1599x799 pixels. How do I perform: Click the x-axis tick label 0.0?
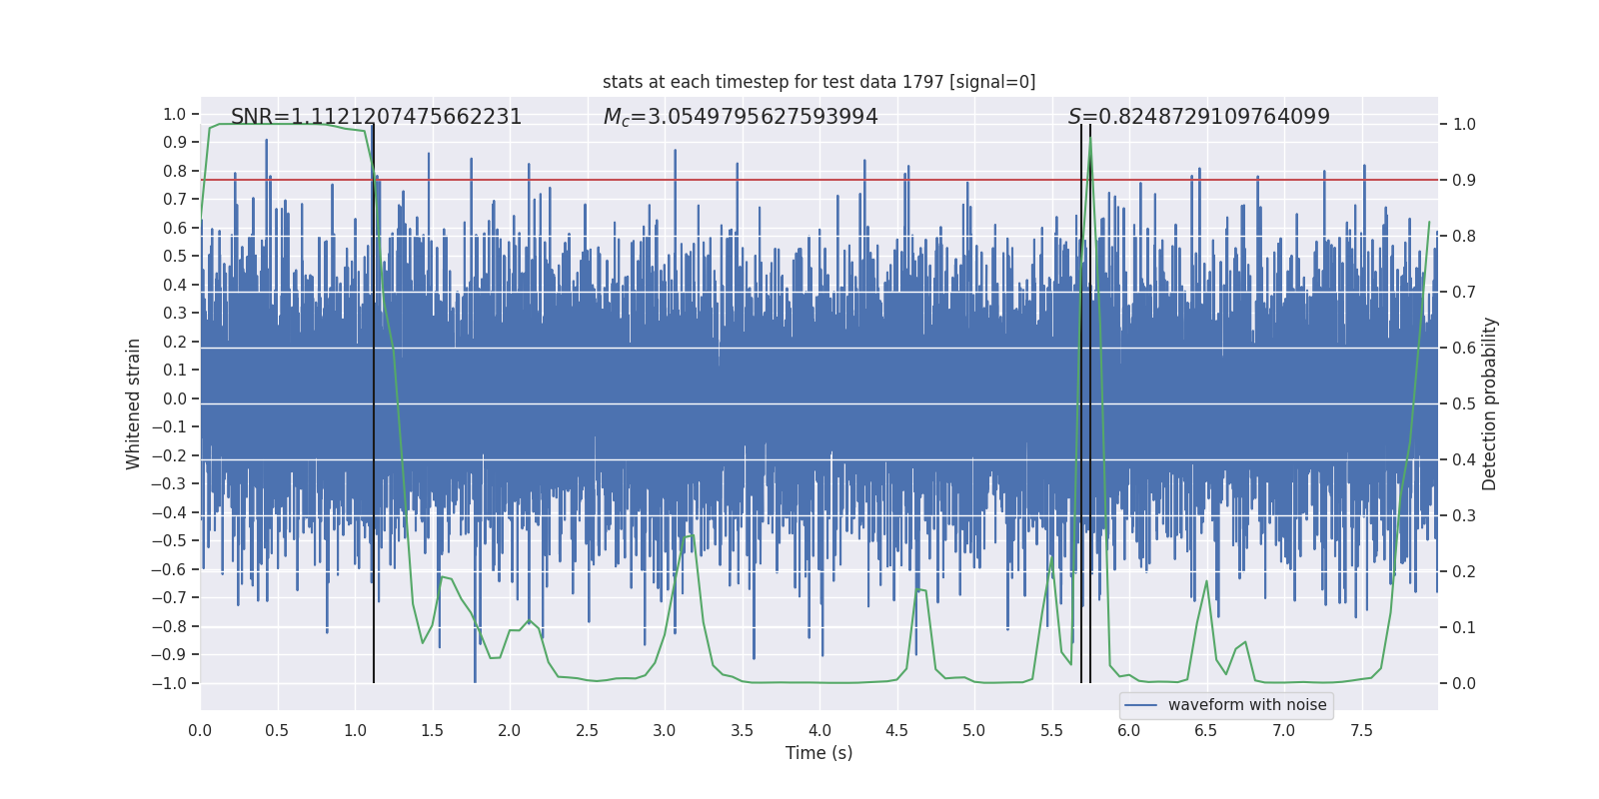pyautogui.click(x=200, y=731)
